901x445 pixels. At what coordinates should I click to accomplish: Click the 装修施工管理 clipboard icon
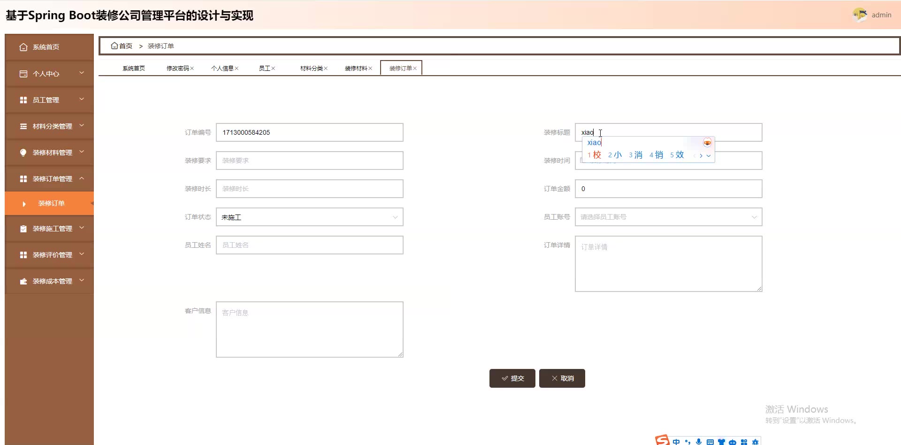tap(23, 229)
